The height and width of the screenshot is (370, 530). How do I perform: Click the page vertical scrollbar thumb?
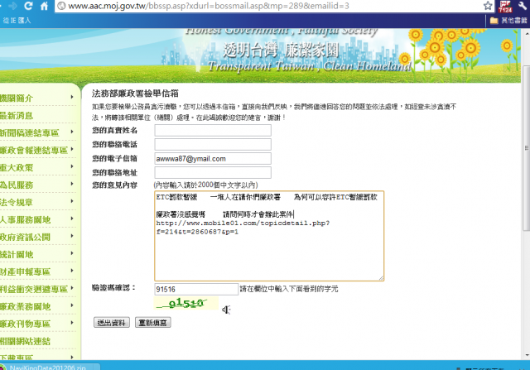(527, 148)
